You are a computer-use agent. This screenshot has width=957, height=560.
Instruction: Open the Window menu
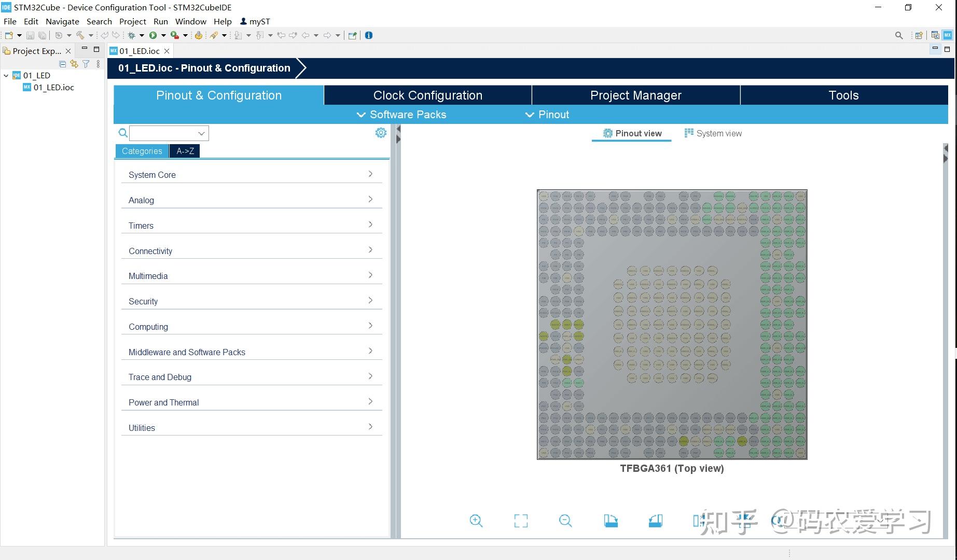pos(190,21)
